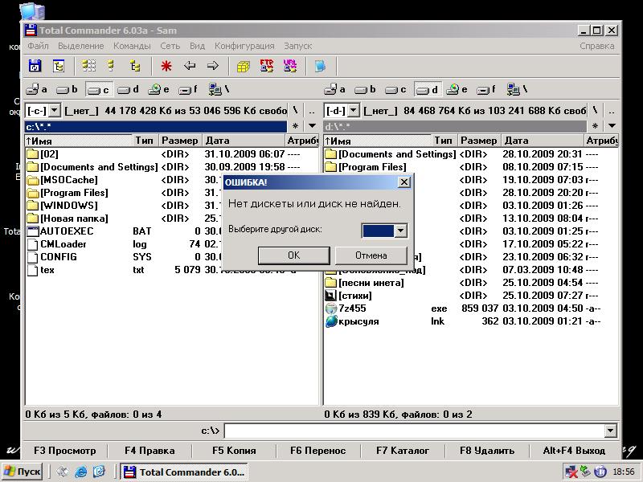
Task: Click the Пуск start button
Action: (x=23, y=472)
